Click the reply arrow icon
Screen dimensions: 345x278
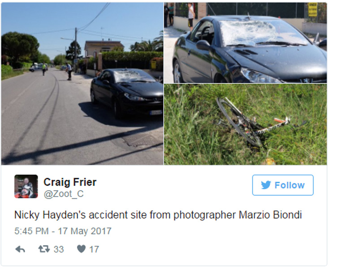[x=20, y=249]
